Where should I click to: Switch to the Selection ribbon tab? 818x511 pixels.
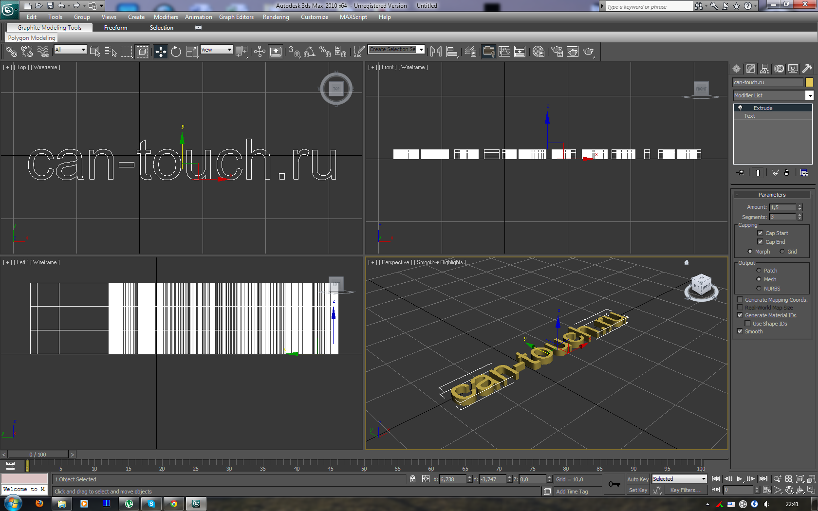(162, 28)
